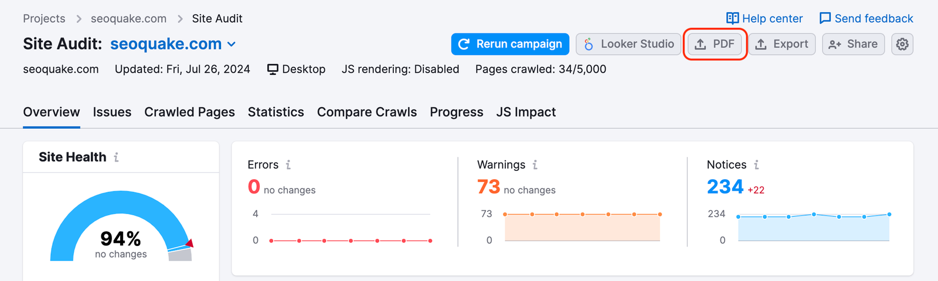Expand the seoquake.com project dropdown
The height and width of the screenshot is (281, 938).
[x=232, y=44]
